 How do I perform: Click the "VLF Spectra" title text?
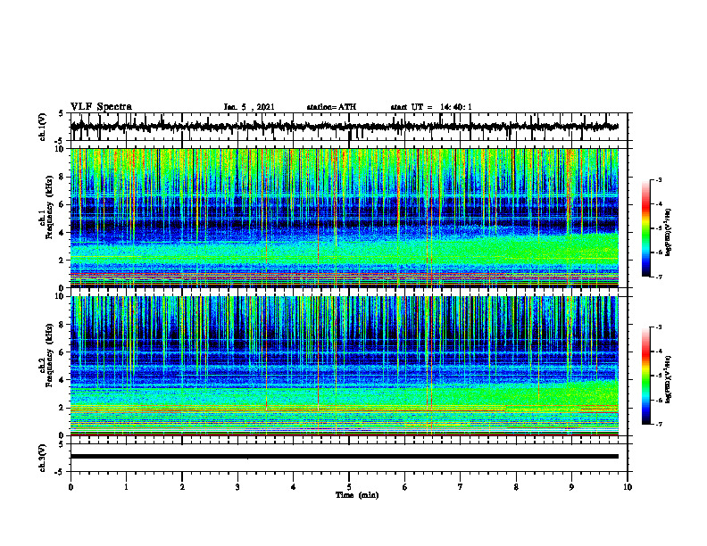click(101, 107)
